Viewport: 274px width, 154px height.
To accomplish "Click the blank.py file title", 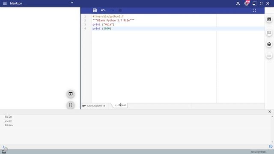I will click(16, 3).
